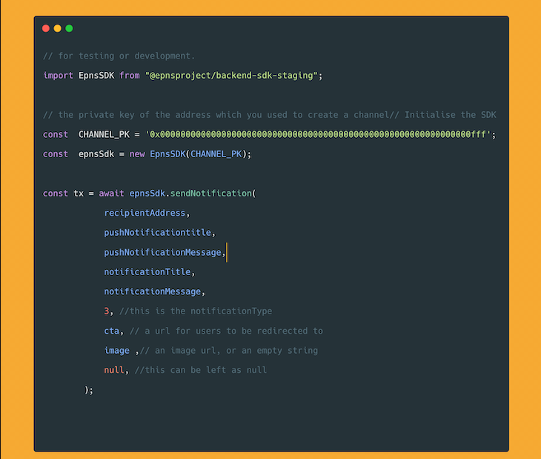This screenshot has height=459, width=541.
Task: Click the "image" argument
Action: 116,351
